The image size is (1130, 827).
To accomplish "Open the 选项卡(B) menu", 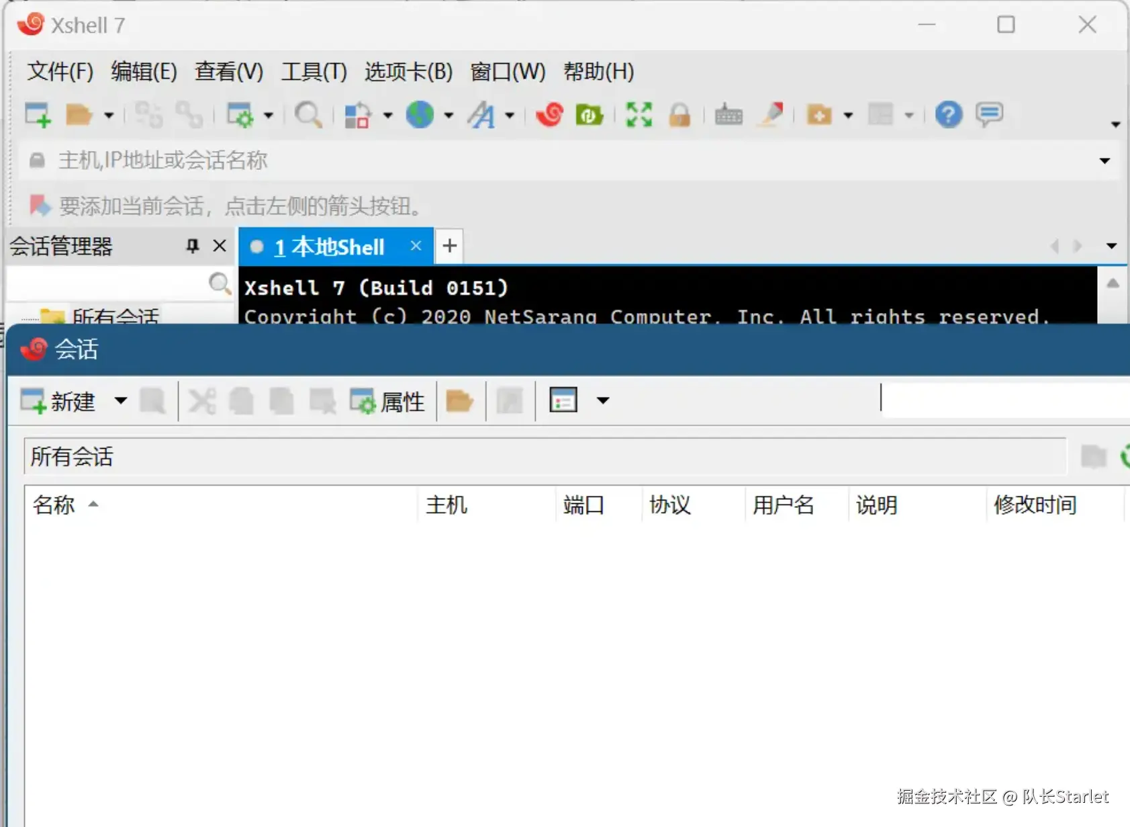I will [408, 71].
